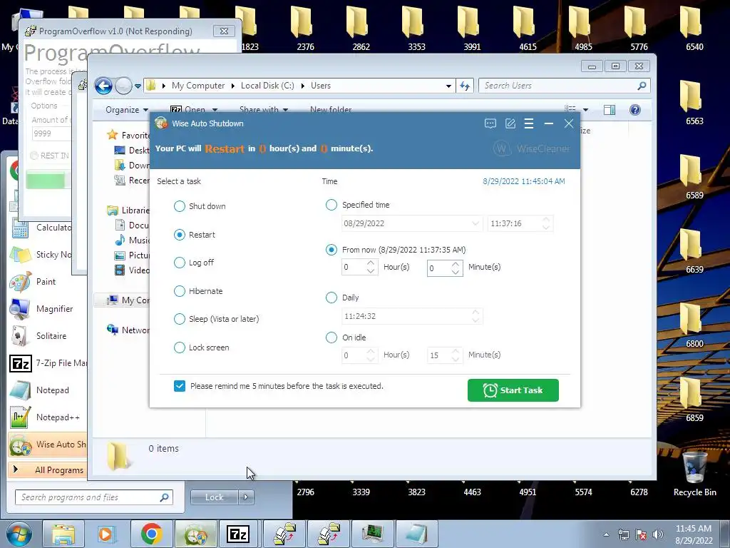This screenshot has height=548, width=730.
Task: Open the recent locations dropdown beside navigation arrows
Action: (138, 86)
